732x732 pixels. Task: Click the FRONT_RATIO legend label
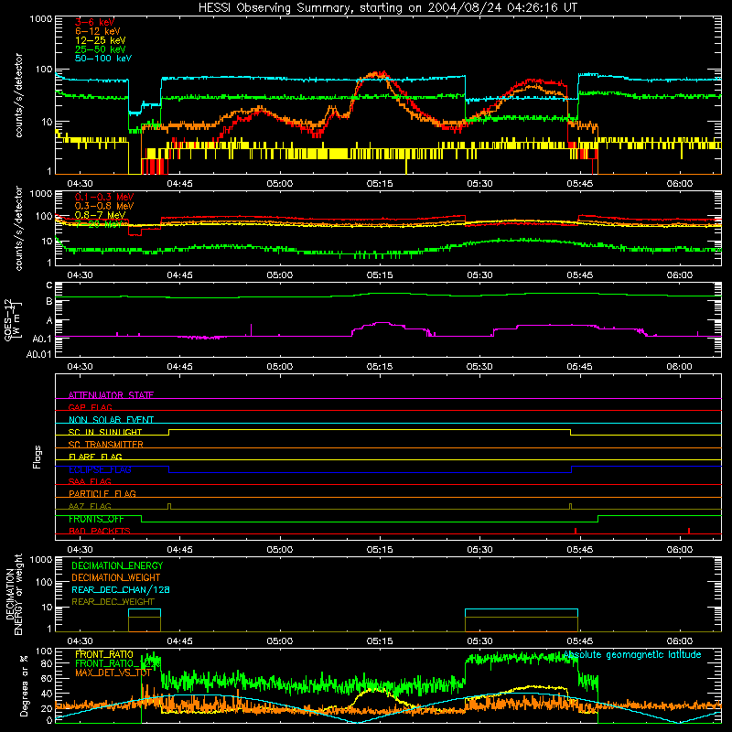click(104, 654)
